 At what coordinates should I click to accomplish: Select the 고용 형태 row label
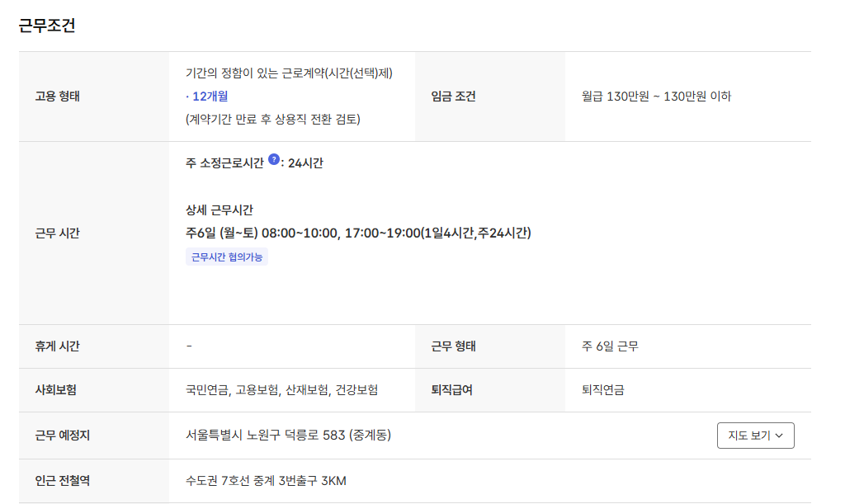pos(56,97)
